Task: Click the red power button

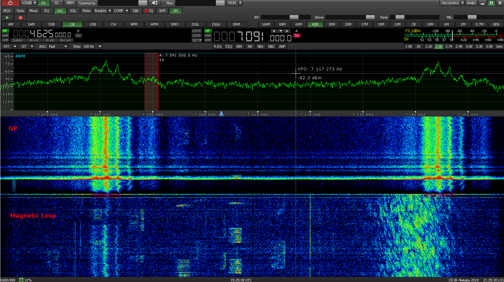Action: click(10, 3)
